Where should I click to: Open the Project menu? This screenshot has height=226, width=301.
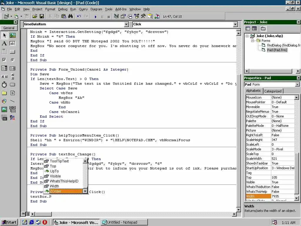click(37, 9)
